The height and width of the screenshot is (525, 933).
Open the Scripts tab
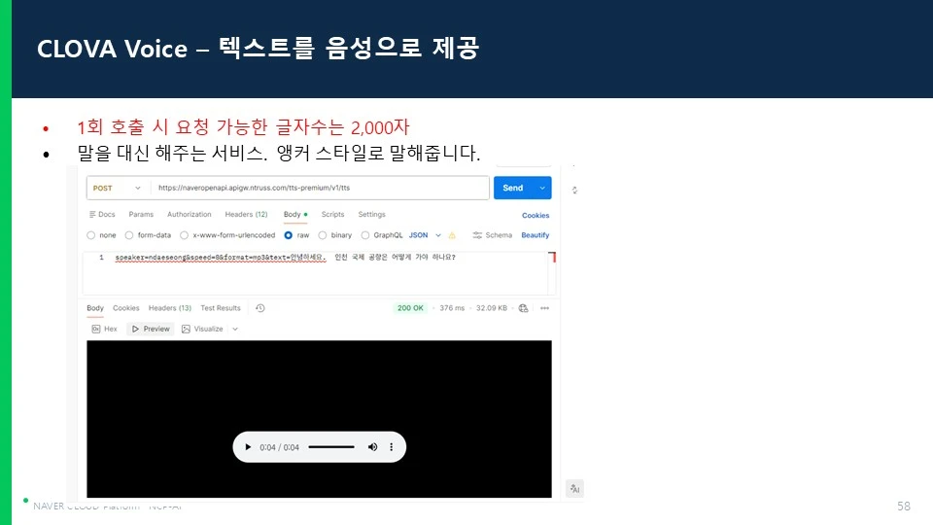(x=332, y=214)
